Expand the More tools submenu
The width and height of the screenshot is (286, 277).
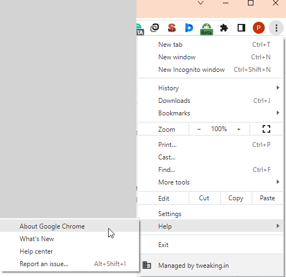click(x=210, y=182)
